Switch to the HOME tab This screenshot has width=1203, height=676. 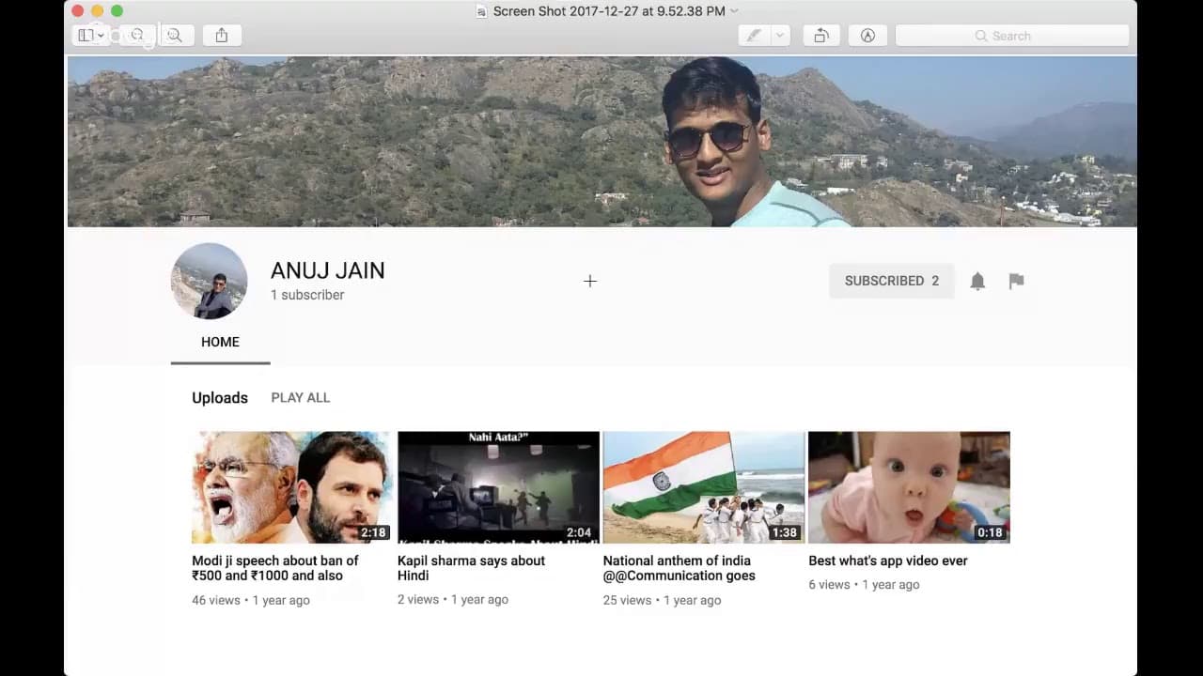pos(220,342)
